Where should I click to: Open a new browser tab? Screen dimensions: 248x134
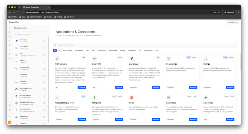pyautogui.click(x=53, y=7)
